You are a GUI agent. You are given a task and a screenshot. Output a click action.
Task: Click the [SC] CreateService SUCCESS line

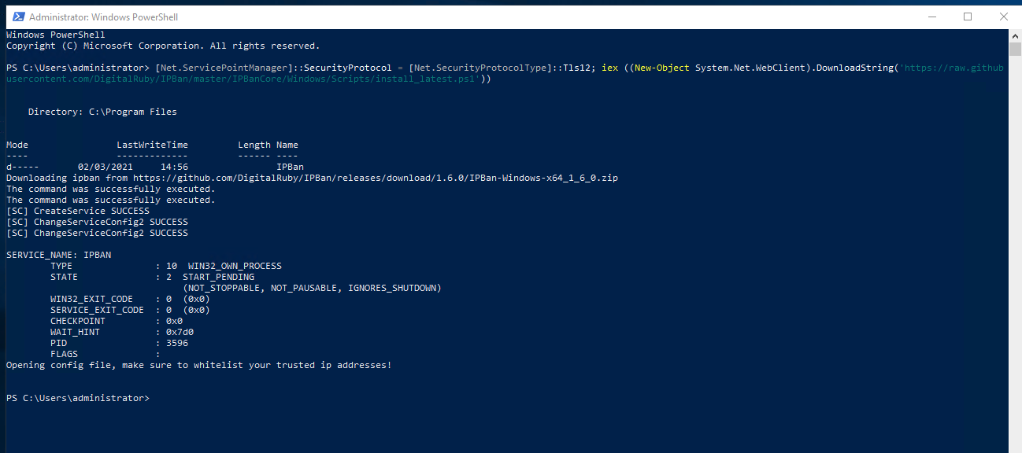coord(77,212)
